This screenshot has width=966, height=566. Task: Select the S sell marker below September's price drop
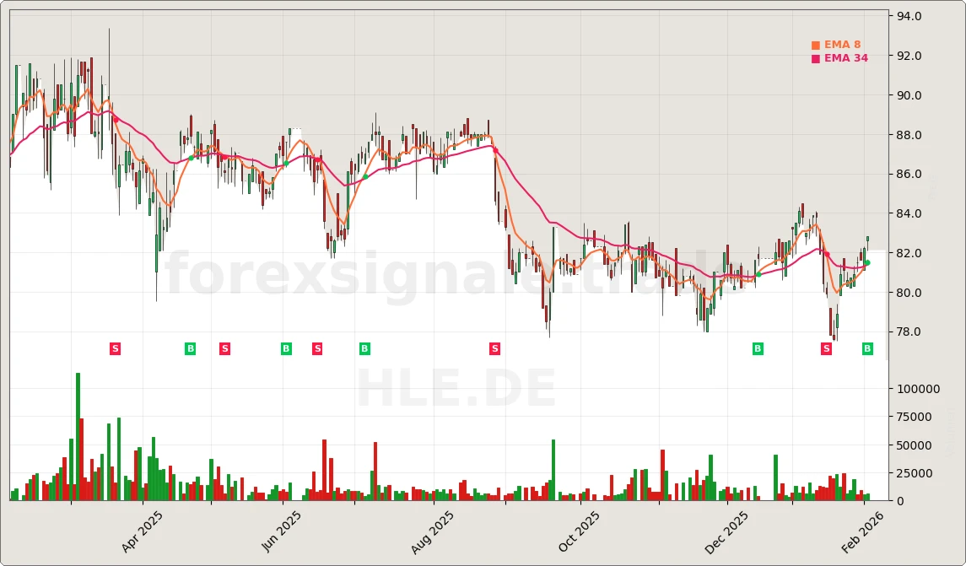[x=495, y=348]
